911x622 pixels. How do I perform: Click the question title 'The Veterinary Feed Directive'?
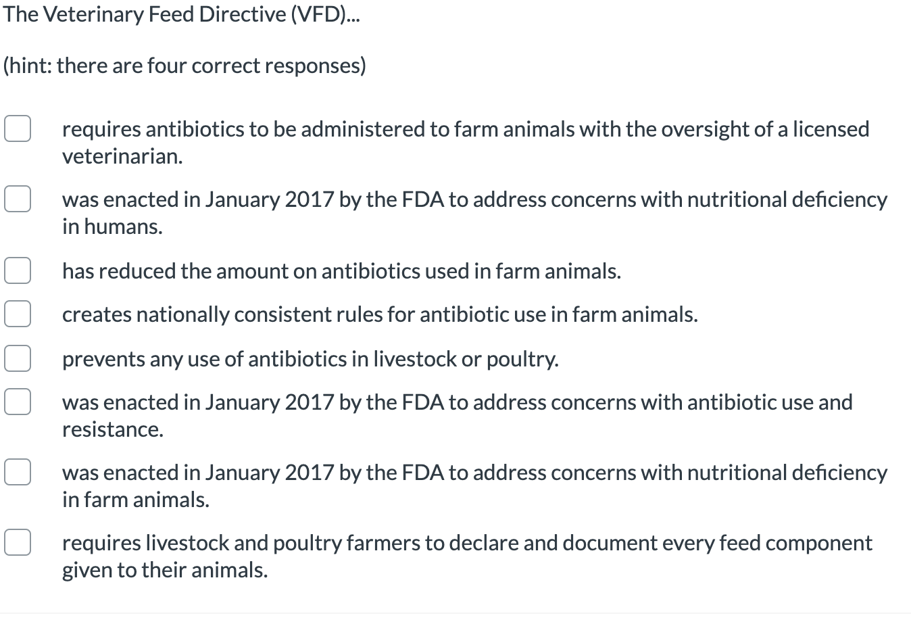(181, 14)
